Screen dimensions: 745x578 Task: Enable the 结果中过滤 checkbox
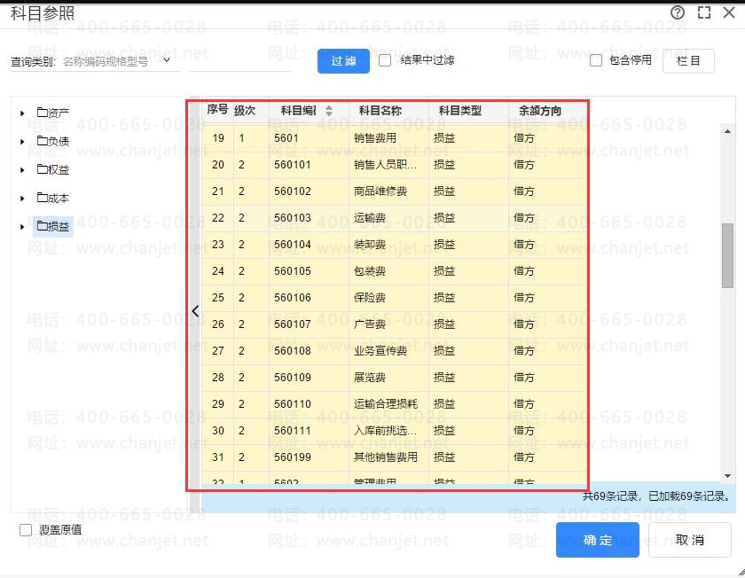[385, 60]
